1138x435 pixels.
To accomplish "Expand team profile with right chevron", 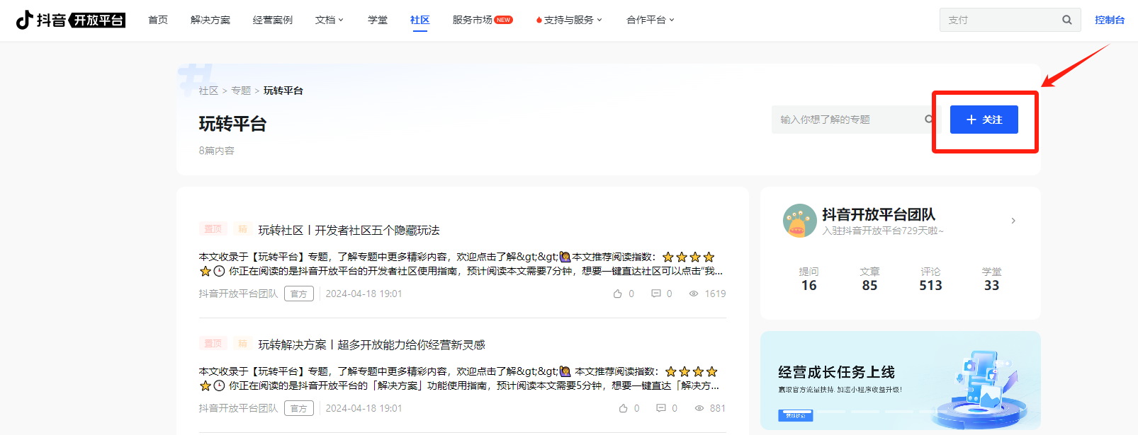I will pyautogui.click(x=1013, y=221).
